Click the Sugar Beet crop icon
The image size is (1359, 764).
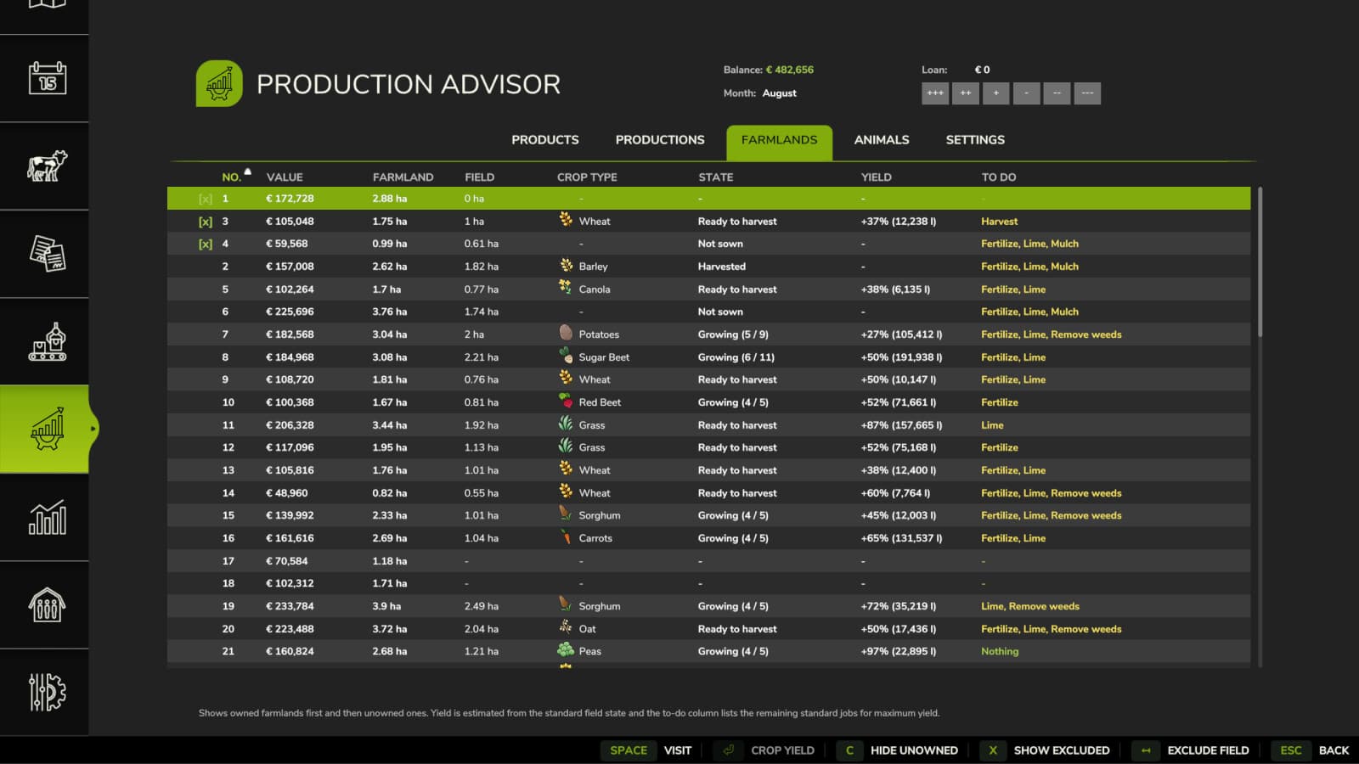[x=566, y=356]
